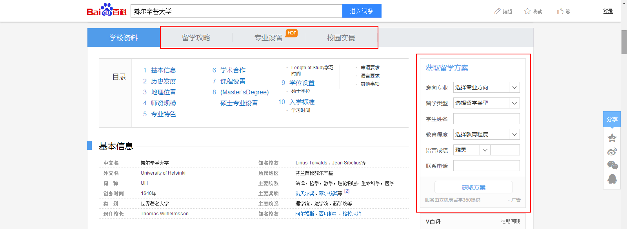Click the page vertical scrollbar thumb

(624, 42)
